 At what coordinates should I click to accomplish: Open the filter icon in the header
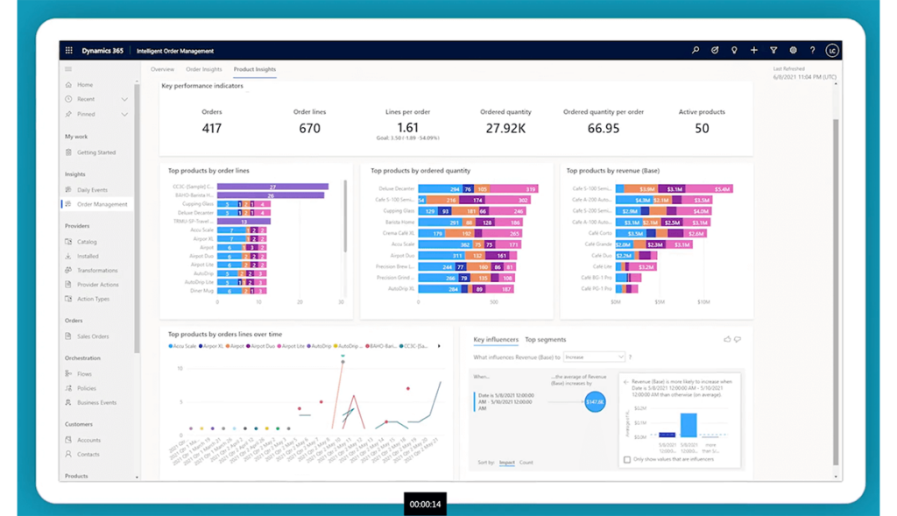pos(774,50)
